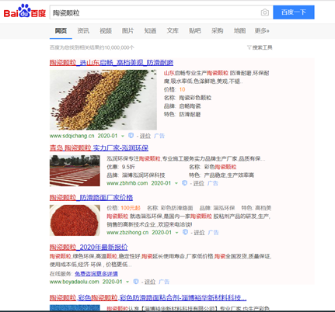Expand dropdown arrow beside www.sdqichang.cn
The width and height of the screenshot is (335, 312).
coord(123,136)
